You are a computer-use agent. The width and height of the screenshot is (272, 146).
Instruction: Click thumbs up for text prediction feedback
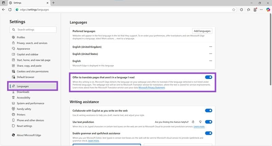tap(193, 121)
